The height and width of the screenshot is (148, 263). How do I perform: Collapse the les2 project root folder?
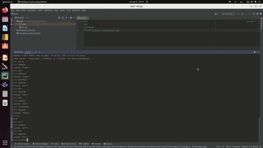point(15,21)
